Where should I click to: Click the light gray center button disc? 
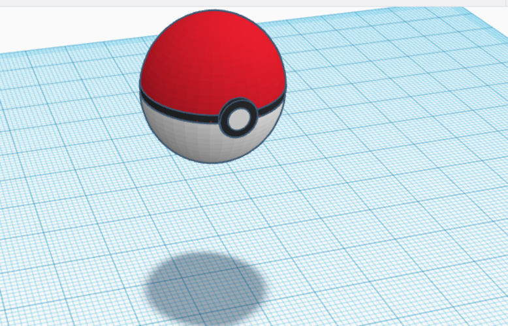[239, 119]
